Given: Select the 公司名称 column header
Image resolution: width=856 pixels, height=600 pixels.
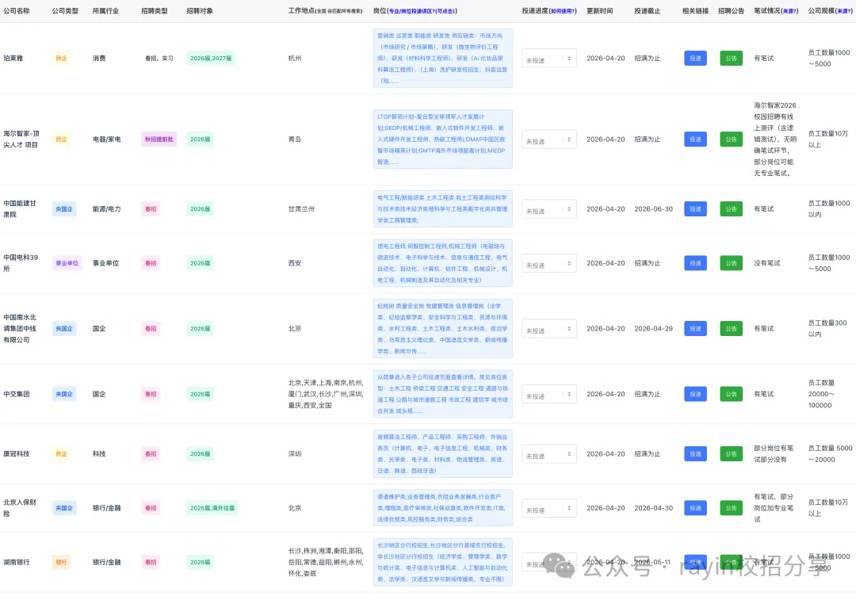Looking at the screenshot, I should point(17,11).
